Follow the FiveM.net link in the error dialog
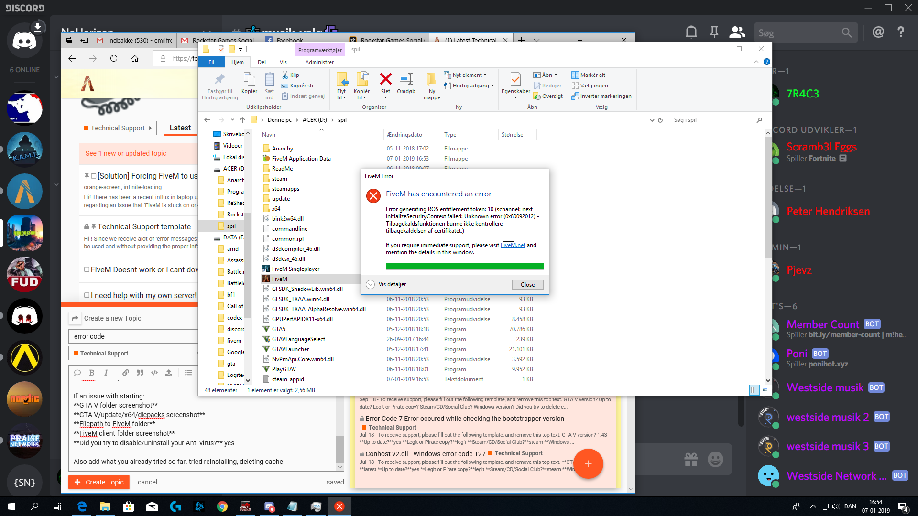 click(x=513, y=245)
